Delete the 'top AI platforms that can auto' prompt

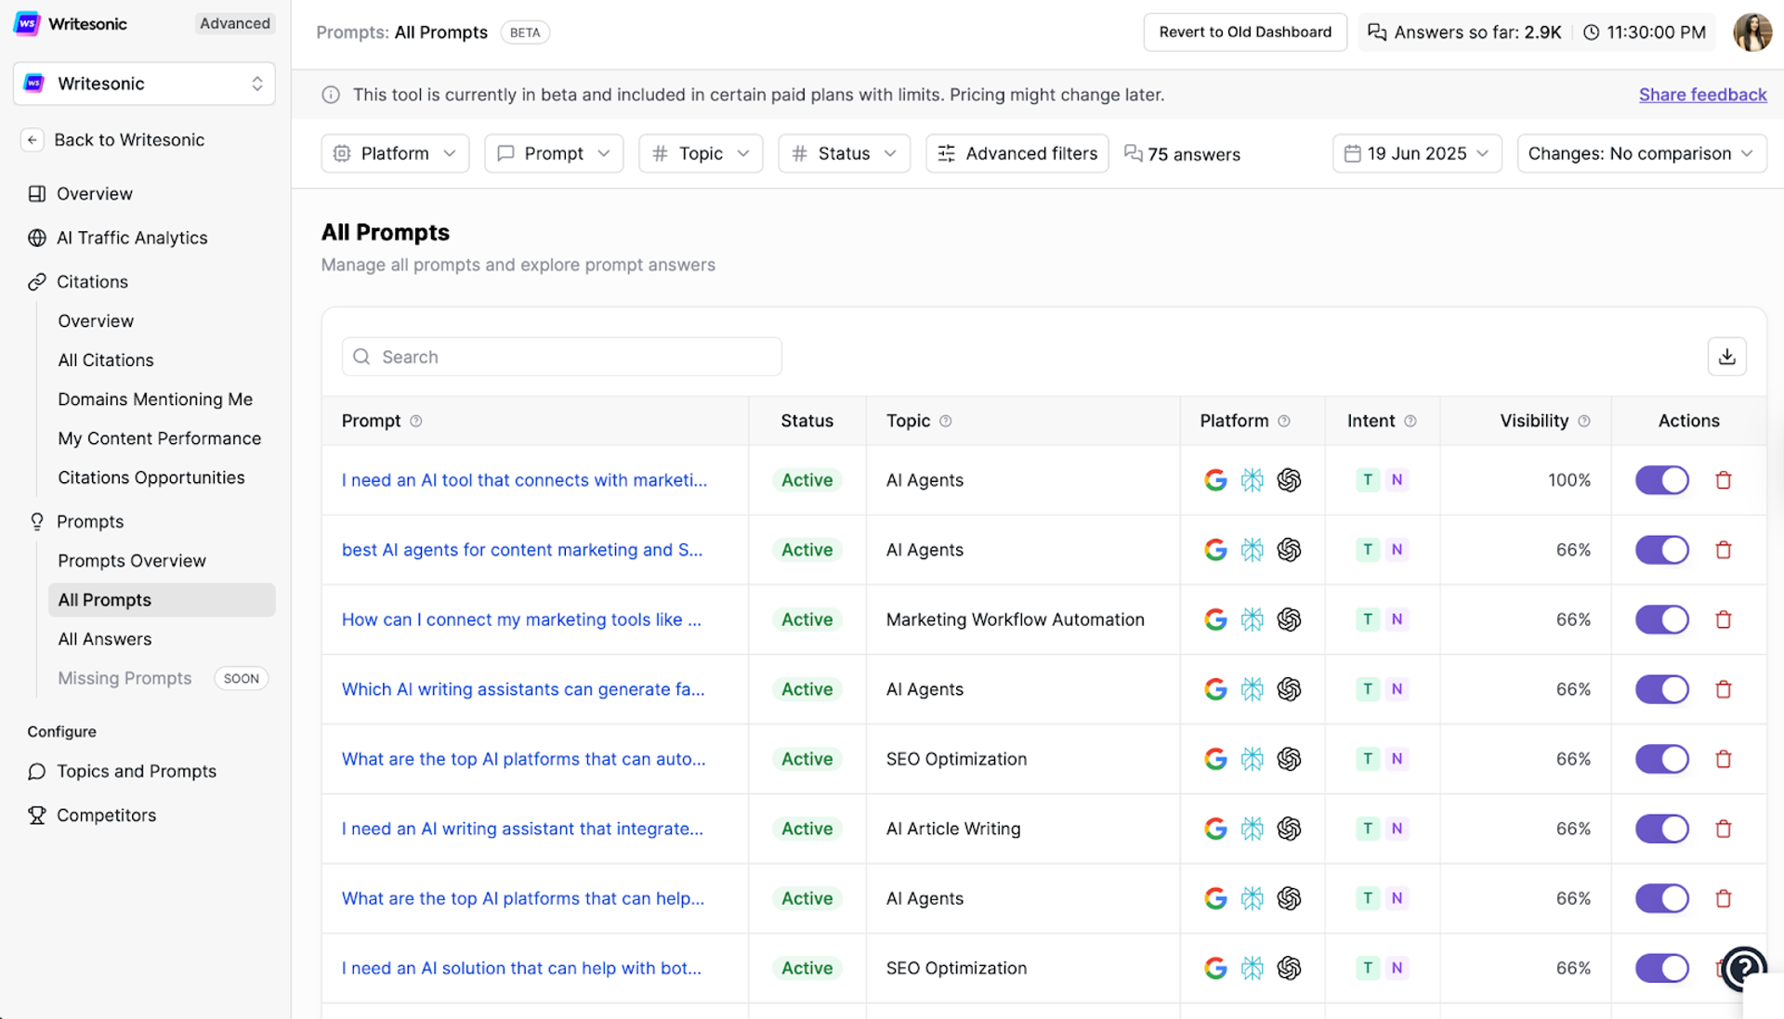coord(1724,759)
